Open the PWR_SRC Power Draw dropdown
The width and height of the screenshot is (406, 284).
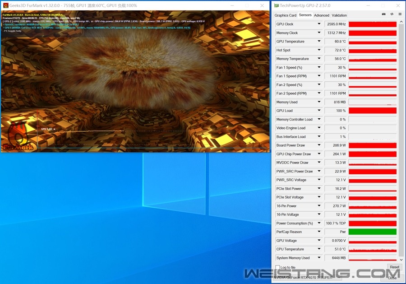pyautogui.click(x=319, y=171)
